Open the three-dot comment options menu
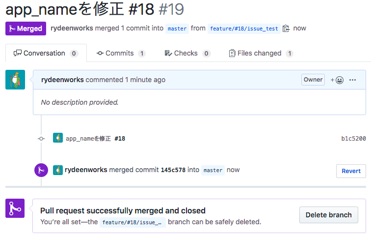The width and height of the screenshot is (371, 238). (x=352, y=80)
